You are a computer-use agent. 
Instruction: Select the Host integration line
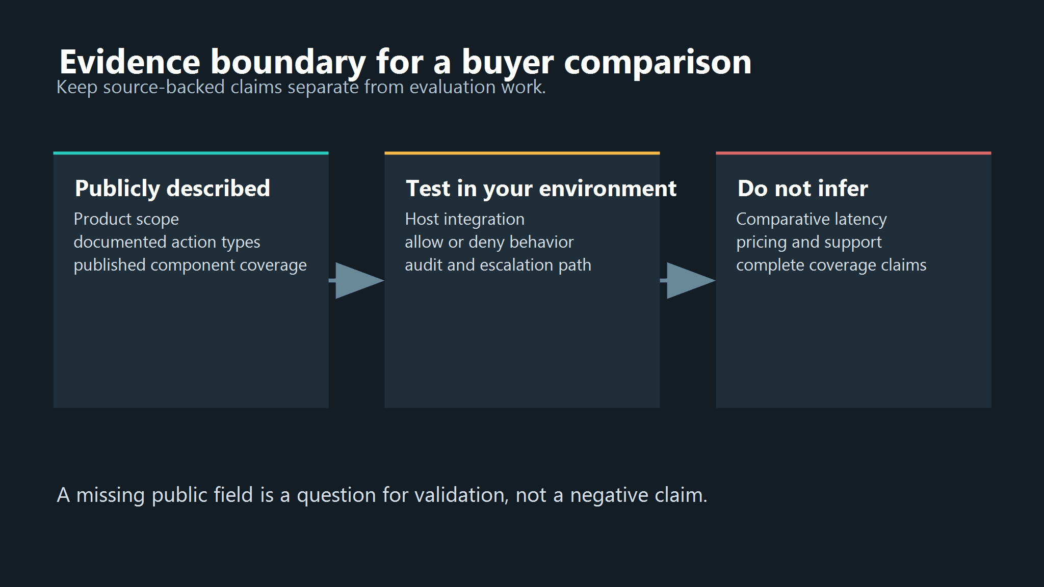[464, 219]
